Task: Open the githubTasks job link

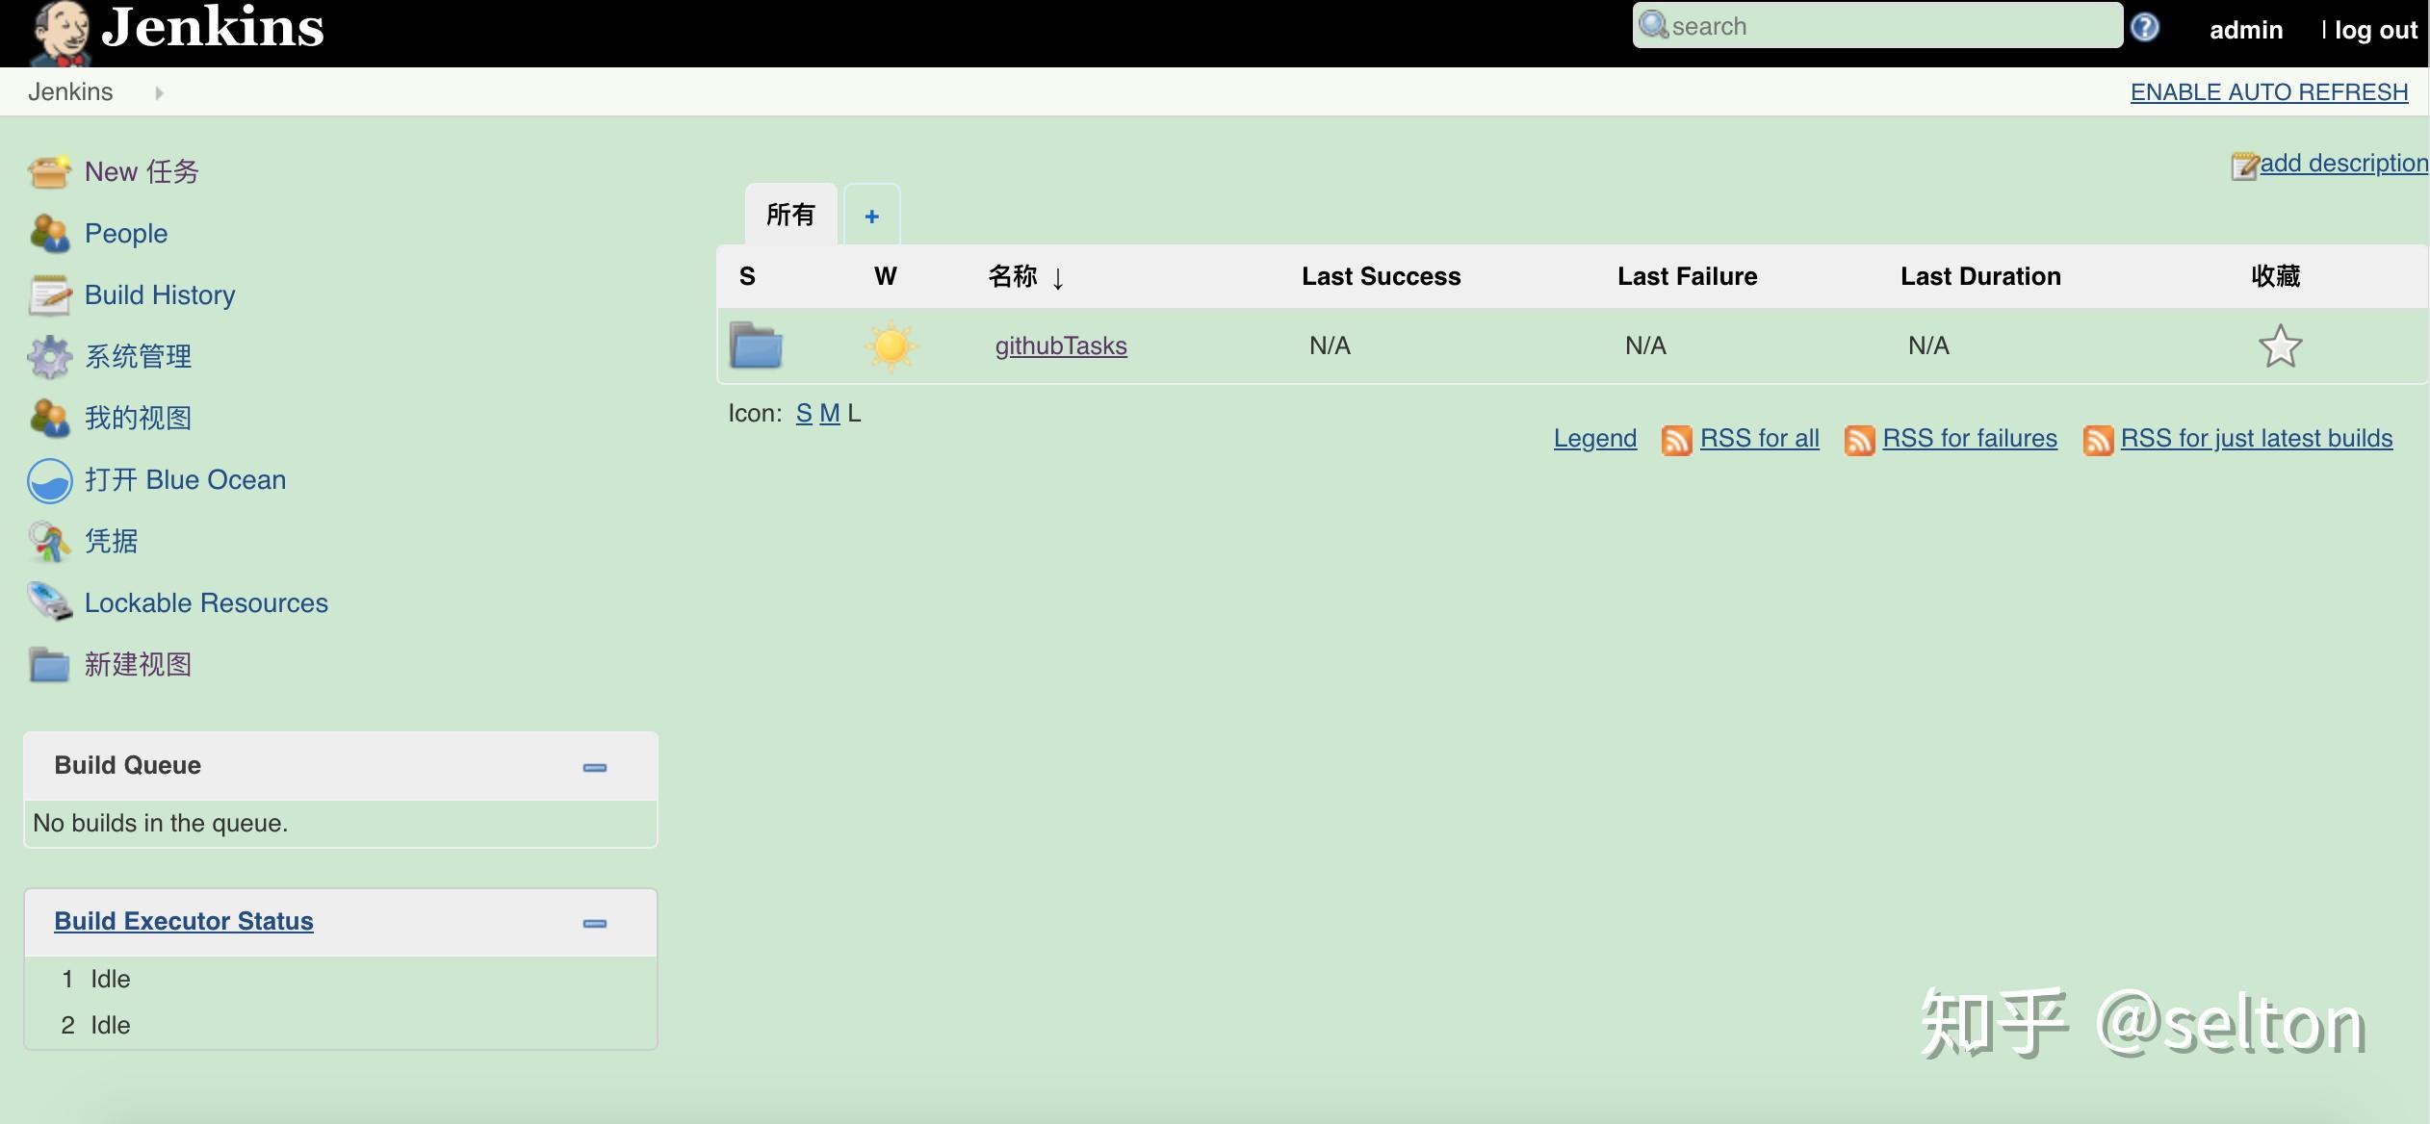Action: [1059, 345]
